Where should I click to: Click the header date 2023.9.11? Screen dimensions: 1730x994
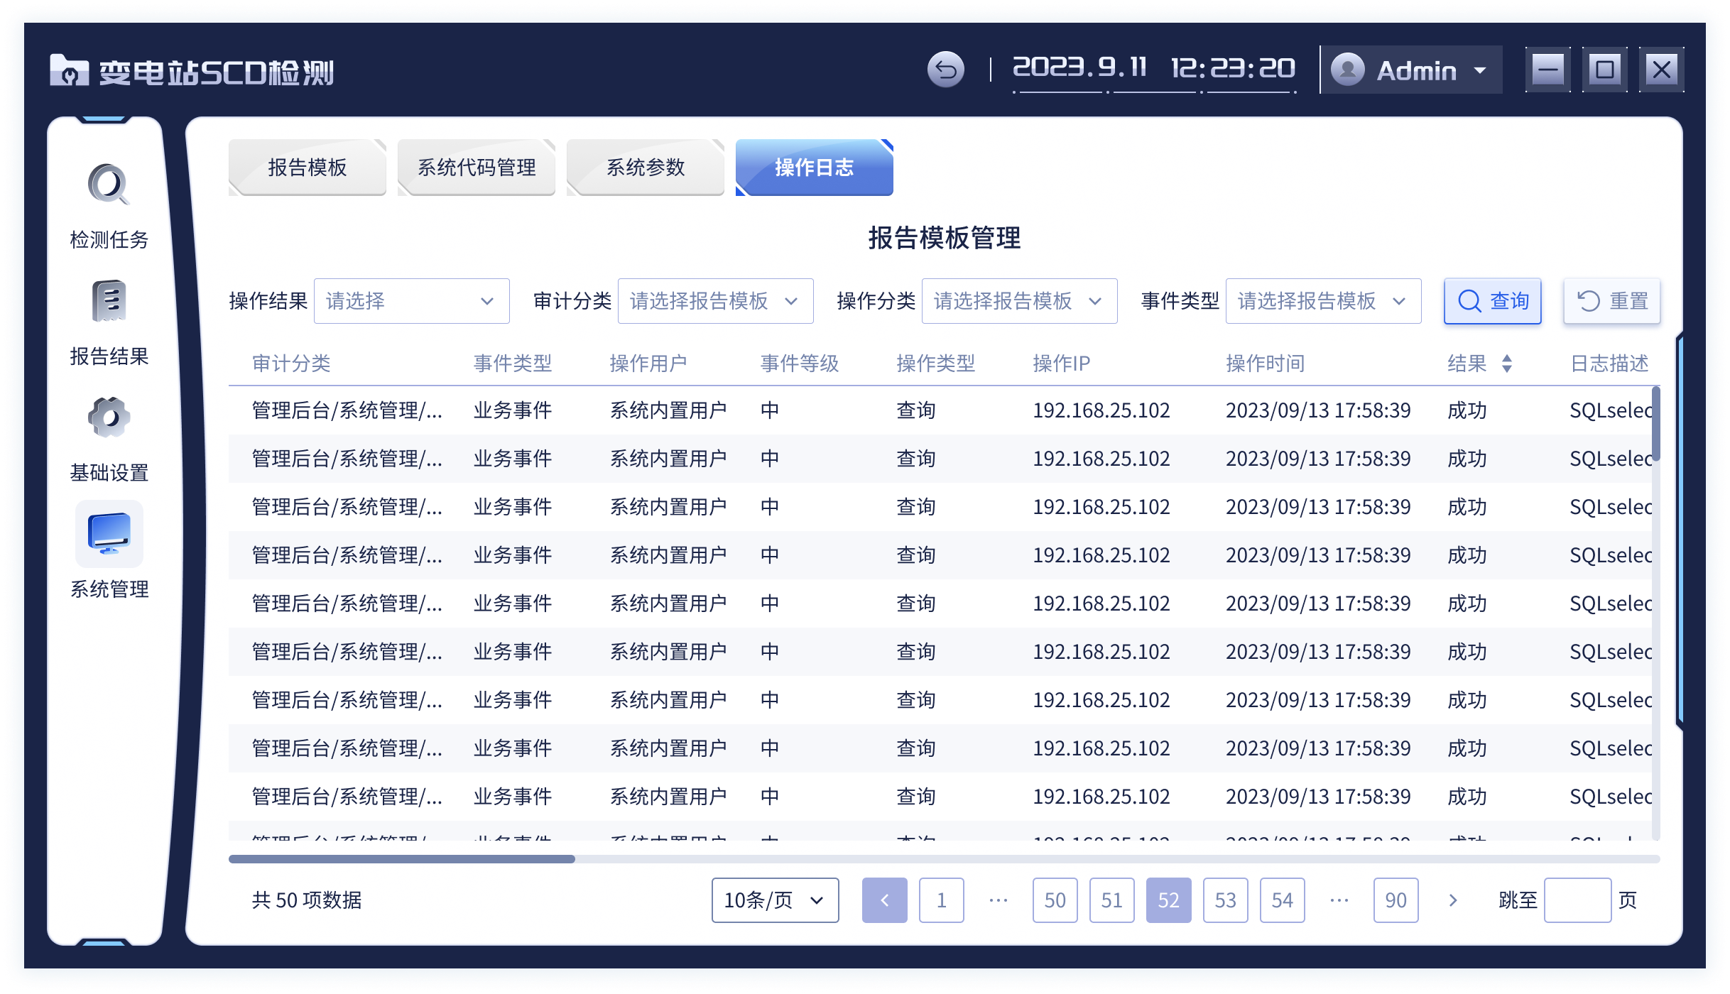1079,68
